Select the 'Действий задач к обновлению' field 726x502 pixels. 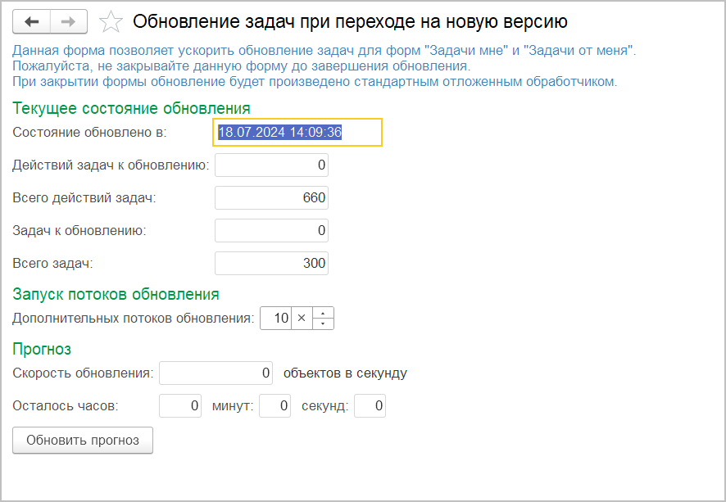click(271, 165)
